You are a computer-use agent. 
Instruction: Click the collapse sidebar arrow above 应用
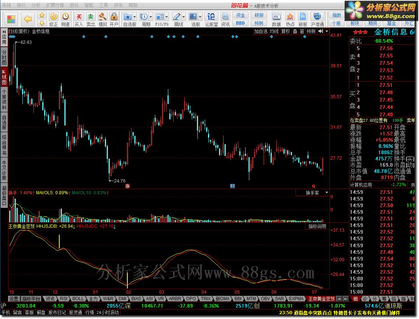click(4, 31)
